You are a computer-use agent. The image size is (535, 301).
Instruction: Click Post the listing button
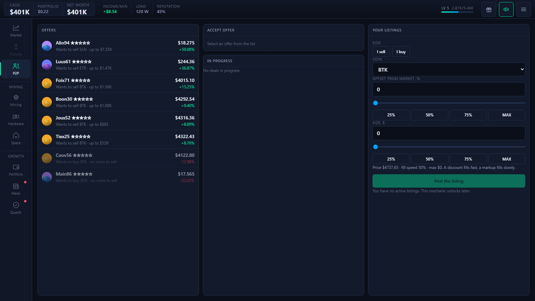pyautogui.click(x=449, y=181)
